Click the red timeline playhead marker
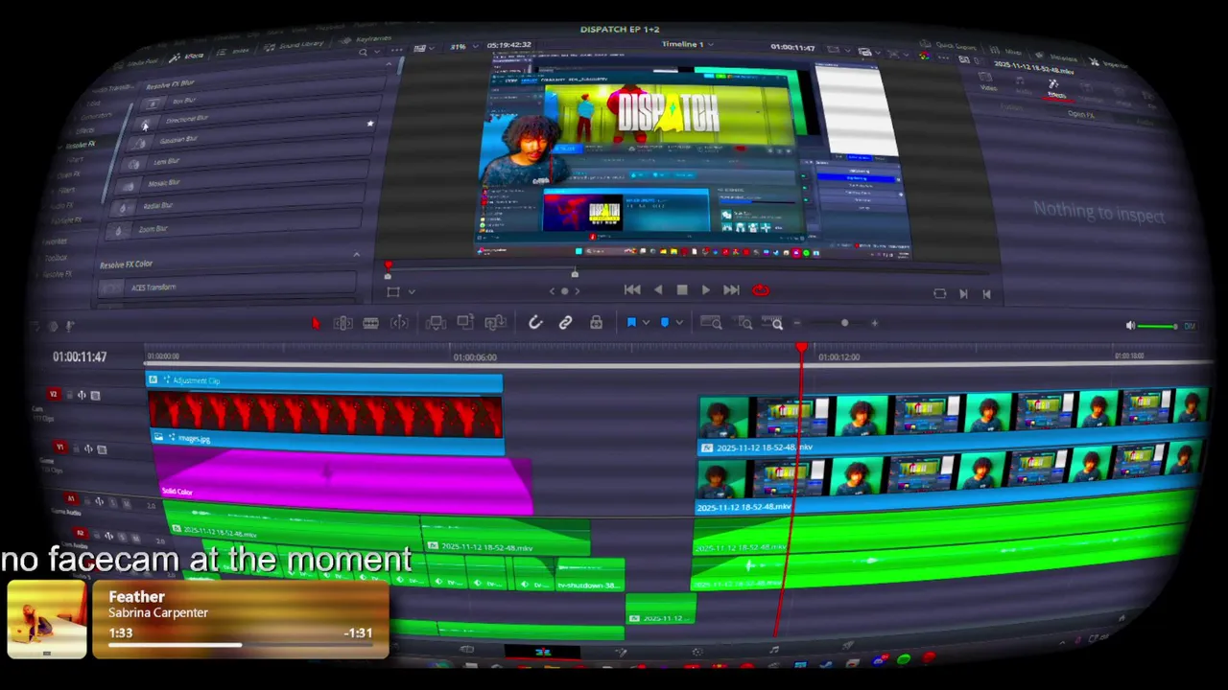1228x690 pixels. tap(801, 349)
